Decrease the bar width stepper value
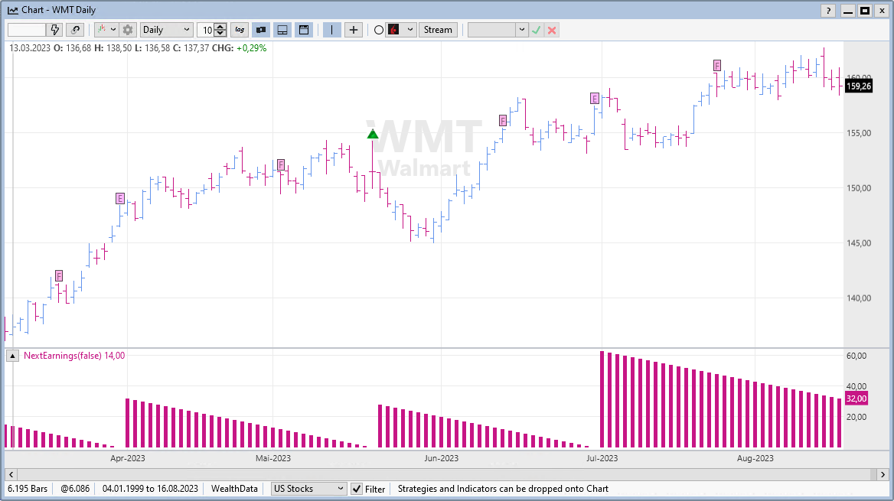Image resolution: width=894 pixels, height=501 pixels. click(220, 34)
